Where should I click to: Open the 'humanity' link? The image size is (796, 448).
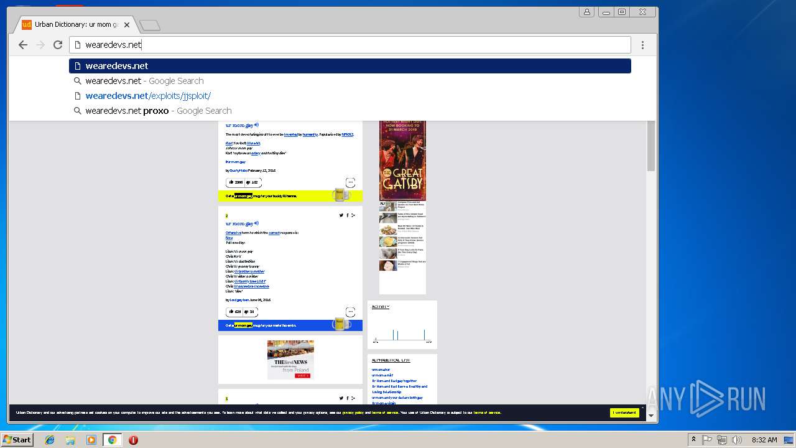pos(310,134)
